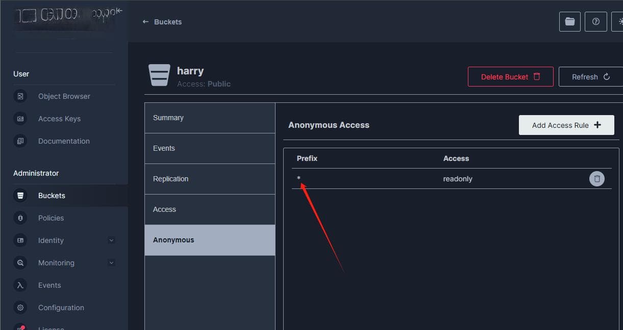Click the Delete Bucket button

[x=511, y=77]
